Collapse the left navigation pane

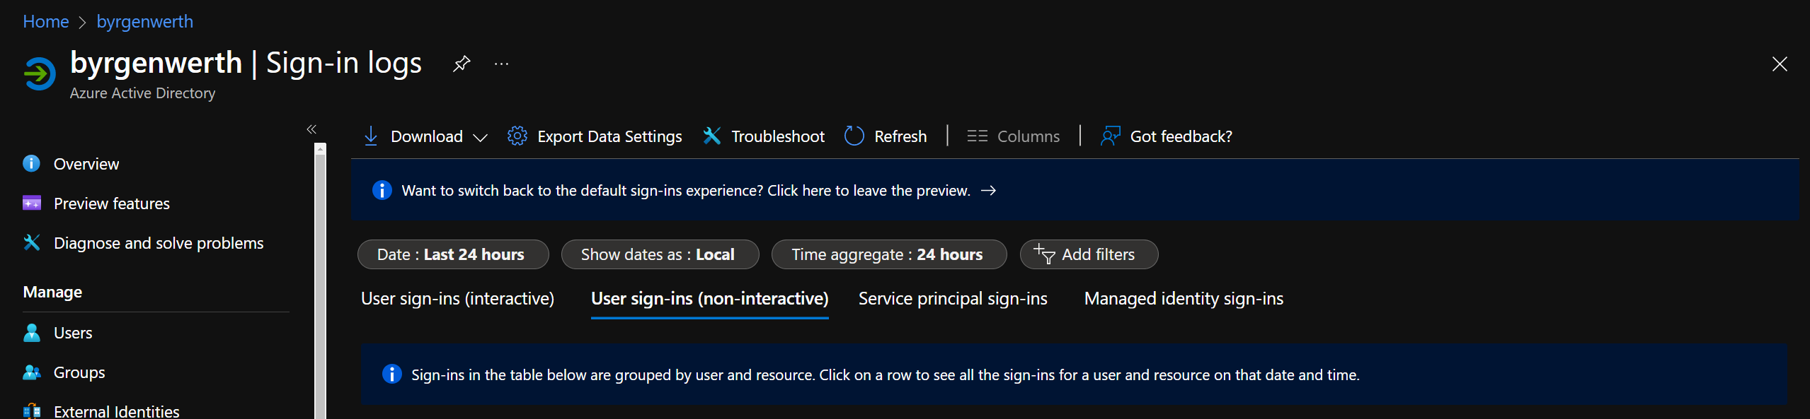tap(311, 129)
